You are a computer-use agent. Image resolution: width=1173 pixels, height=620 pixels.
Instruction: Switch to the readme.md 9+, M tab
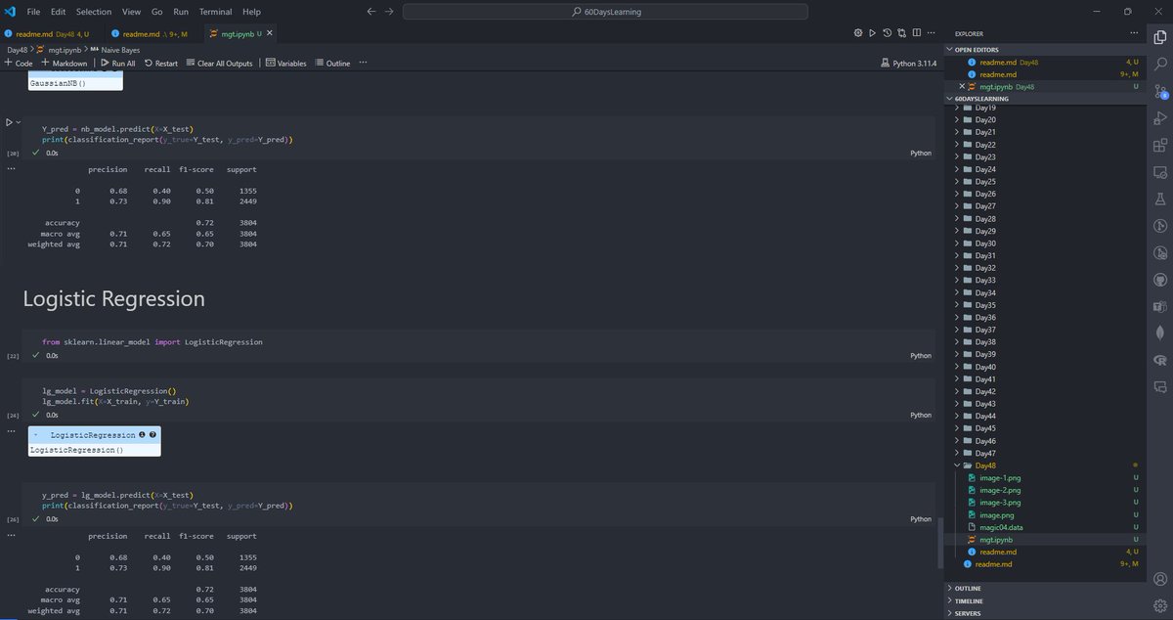(154, 33)
